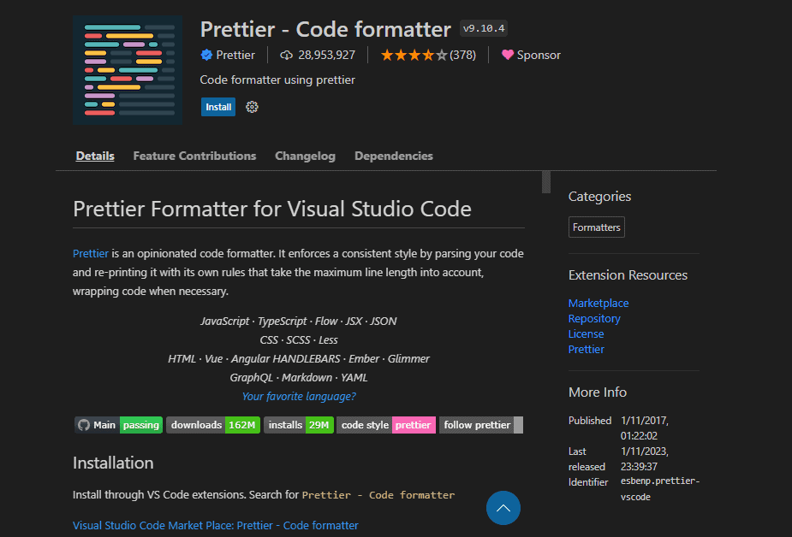
Task: Switch to the Feature Contributions tab
Action: (194, 156)
